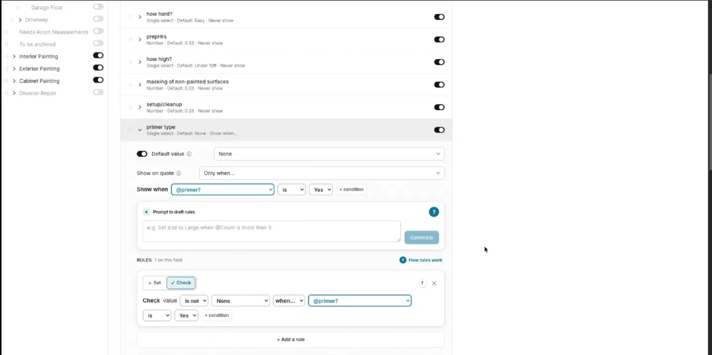
Task: Click drag handle of masking field row
Action: [x=131, y=84]
